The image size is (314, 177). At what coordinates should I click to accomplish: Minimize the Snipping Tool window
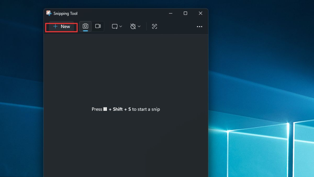click(170, 13)
